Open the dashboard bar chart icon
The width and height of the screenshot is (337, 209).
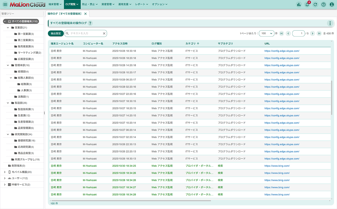(x=299, y=4)
